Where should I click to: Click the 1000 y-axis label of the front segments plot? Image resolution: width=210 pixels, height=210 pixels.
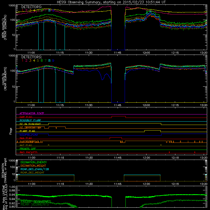[12, 6]
